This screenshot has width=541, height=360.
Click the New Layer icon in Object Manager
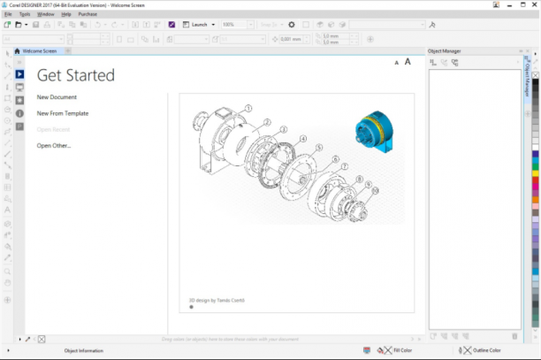433,336
